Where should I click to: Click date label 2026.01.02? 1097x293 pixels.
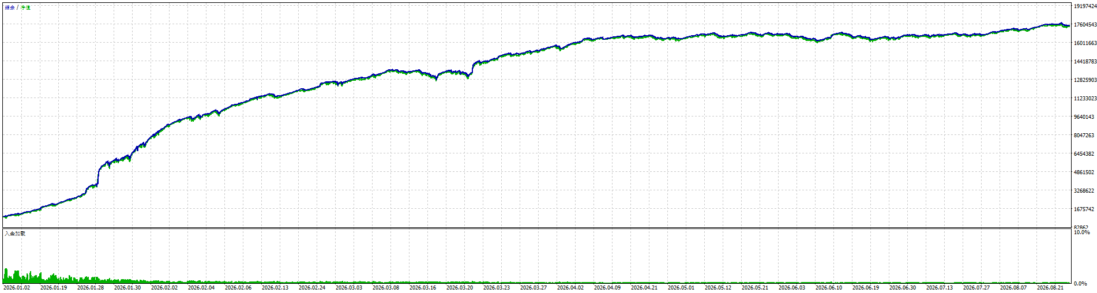click(17, 288)
